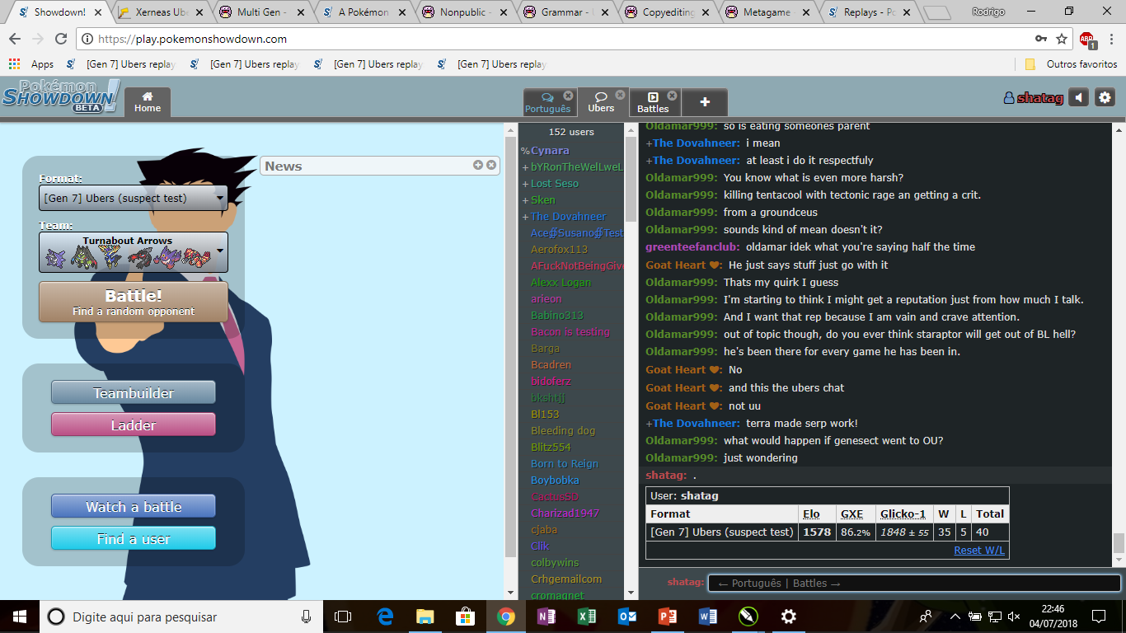The width and height of the screenshot is (1126, 633).
Task: Bookmark this page with the star icon
Action: (1062, 39)
